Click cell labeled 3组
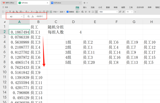Image resolution: width=160 pixels, height=103 pixels. pos(73,52)
